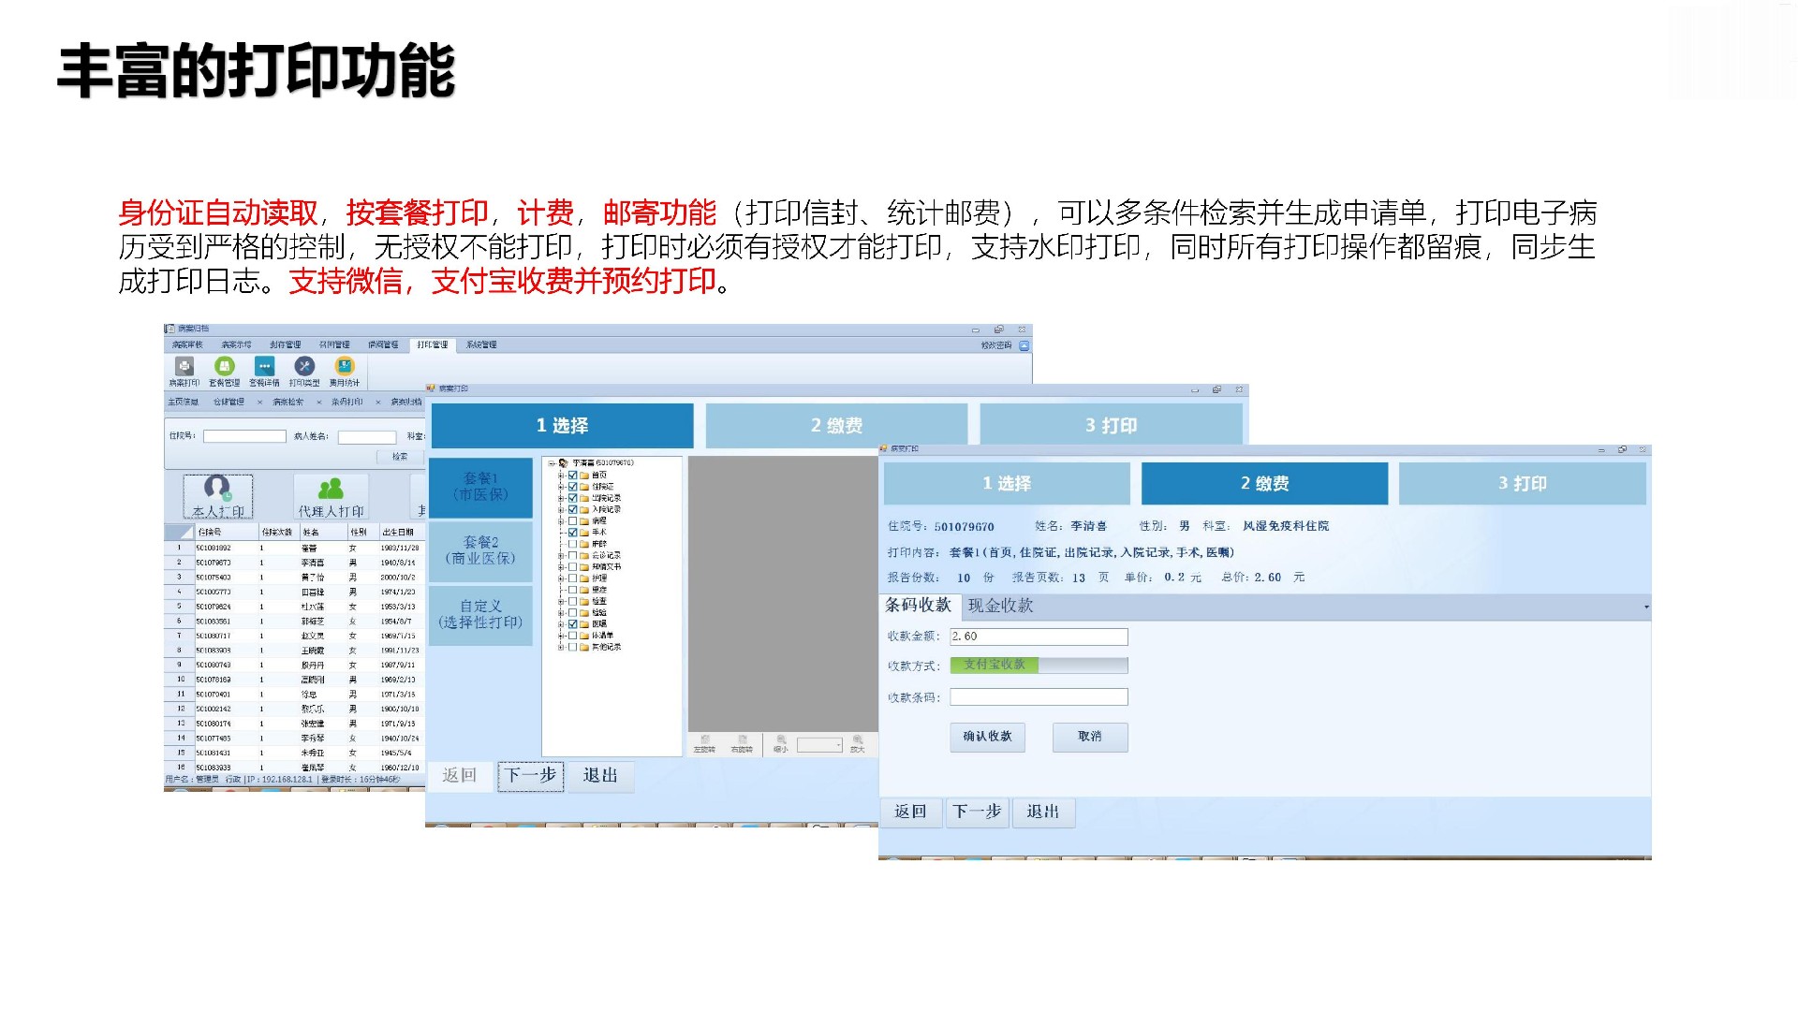The height and width of the screenshot is (1010, 1798).
Task: Check the 病程 folder checkbox
Action: tap(573, 521)
